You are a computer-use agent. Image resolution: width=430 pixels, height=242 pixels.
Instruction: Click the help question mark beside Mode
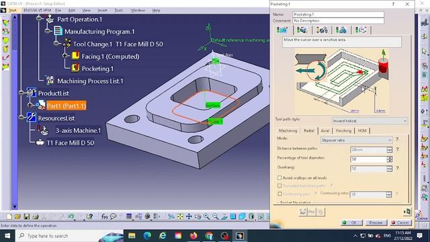pos(397,139)
